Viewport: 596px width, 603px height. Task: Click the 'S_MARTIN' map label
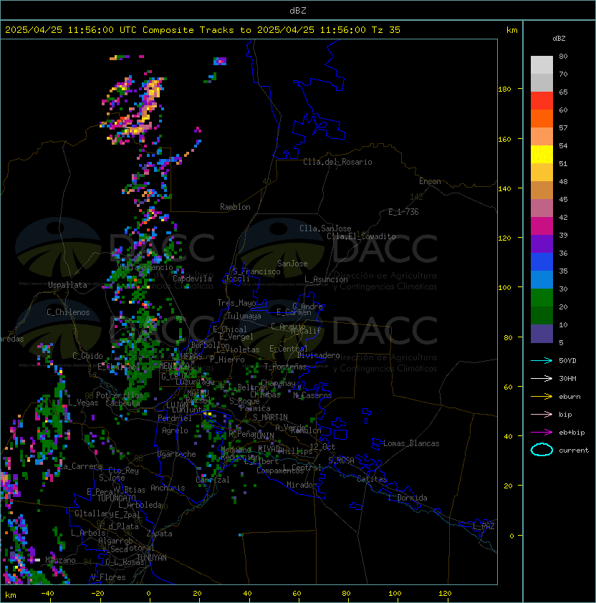pos(270,418)
